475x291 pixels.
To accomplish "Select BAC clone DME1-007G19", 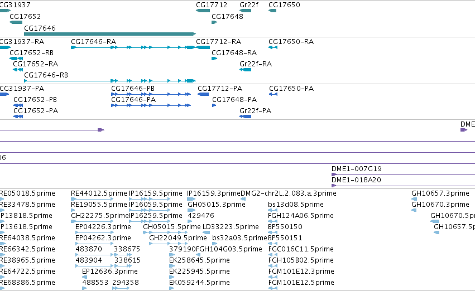I will pos(357,169).
